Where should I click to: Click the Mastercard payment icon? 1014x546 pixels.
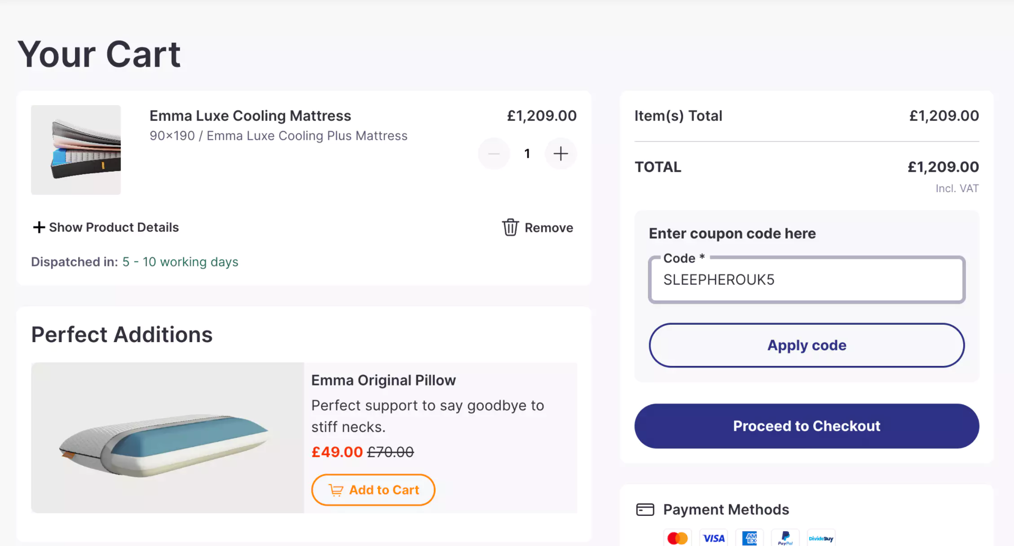click(x=677, y=538)
